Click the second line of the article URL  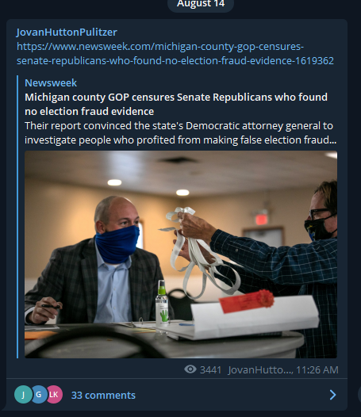(x=175, y=60)
